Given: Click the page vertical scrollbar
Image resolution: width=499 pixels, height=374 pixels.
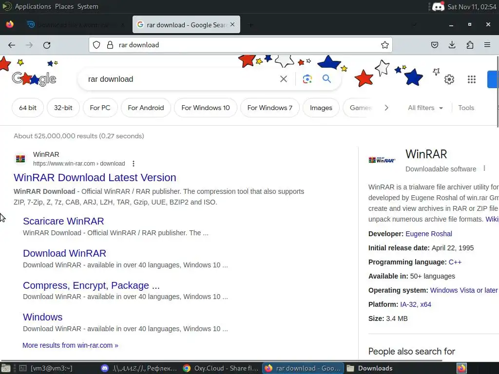Looking at the screenshot, I should pos(498,92).
